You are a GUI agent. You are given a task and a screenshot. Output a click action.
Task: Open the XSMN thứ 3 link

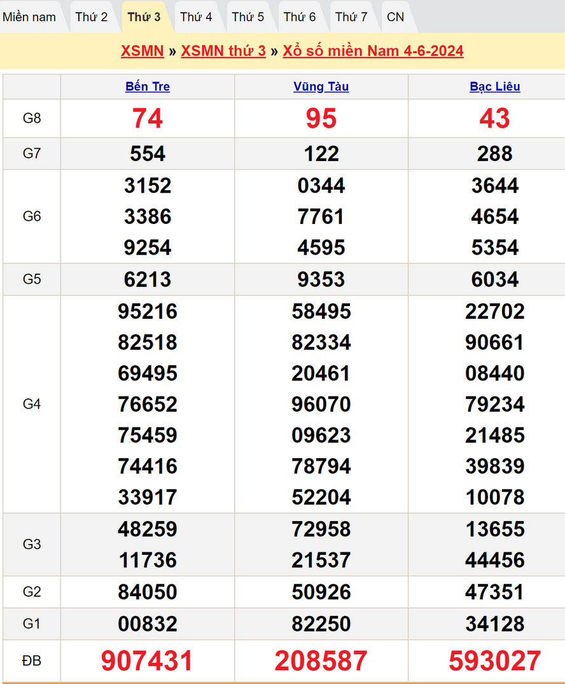tap(223, 51)
